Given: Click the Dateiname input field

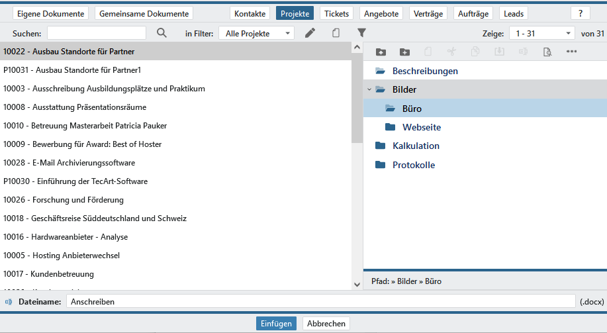Looking at the screenshot, I should [320, 301].
